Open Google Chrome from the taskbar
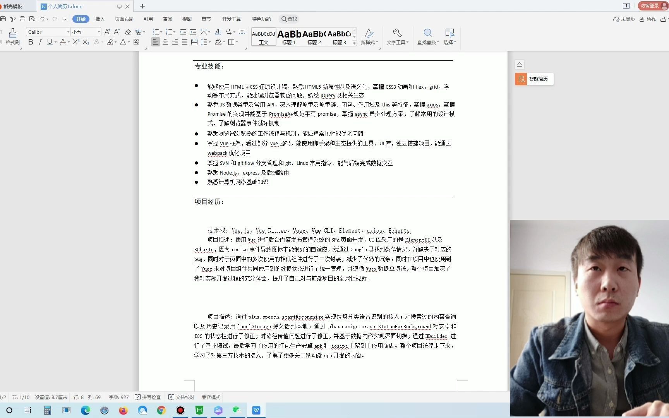Screen dimensions: 669x418 [x=161, y=410]
